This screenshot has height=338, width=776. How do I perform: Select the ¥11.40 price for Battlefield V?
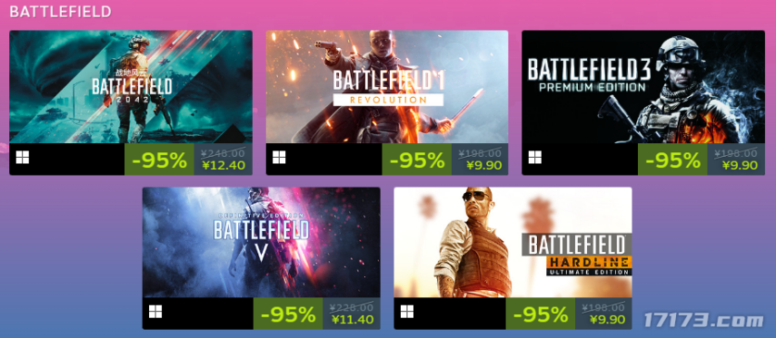click(x=353, y=319)
